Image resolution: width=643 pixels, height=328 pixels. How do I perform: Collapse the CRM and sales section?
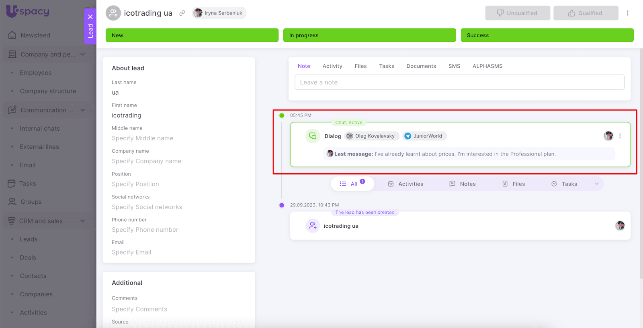pos(83,221)
